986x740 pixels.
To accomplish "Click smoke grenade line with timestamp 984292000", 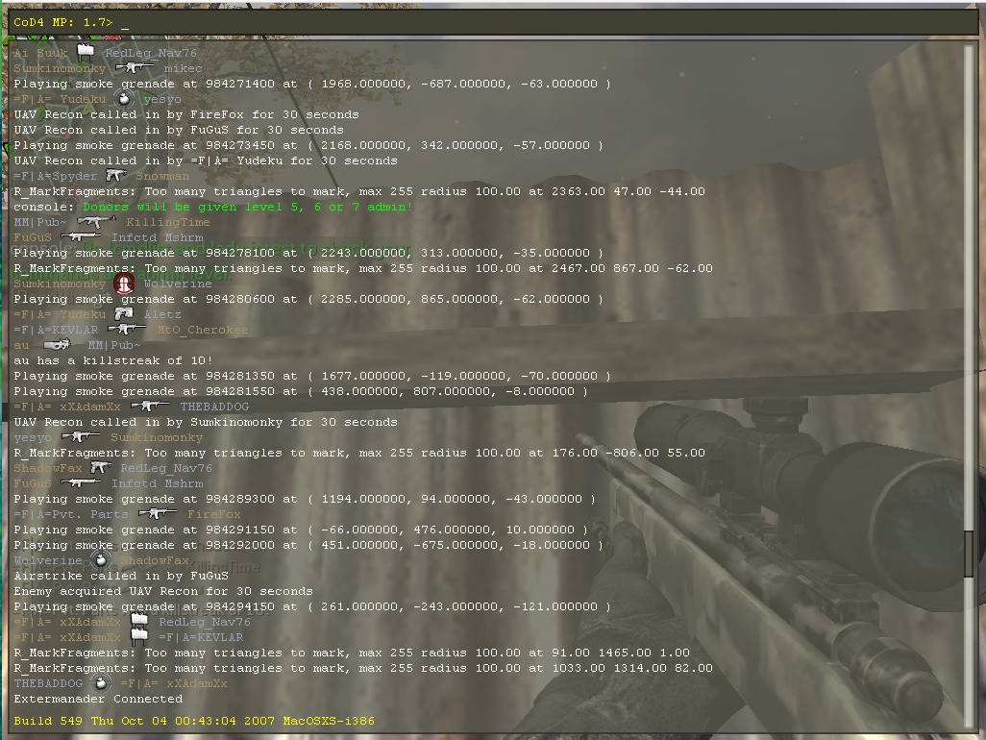I will [308, 545].
